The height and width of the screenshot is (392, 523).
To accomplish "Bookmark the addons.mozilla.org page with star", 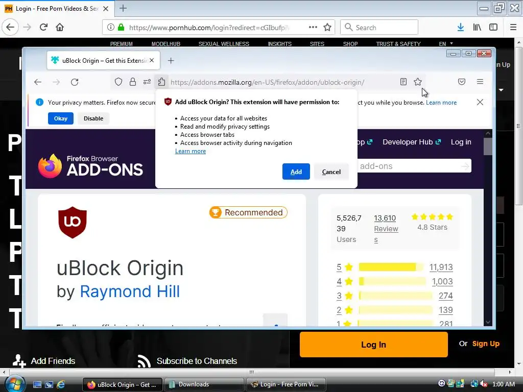I will pyautogui.click(x=418, y=82).
